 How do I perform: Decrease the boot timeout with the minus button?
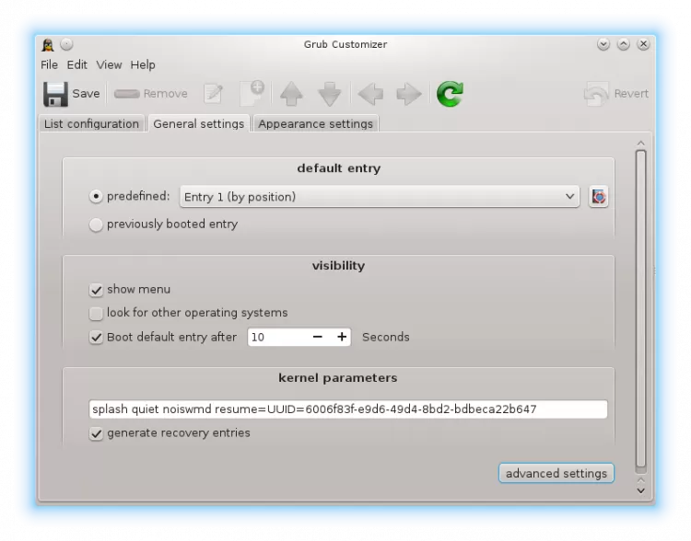point(317,337)
